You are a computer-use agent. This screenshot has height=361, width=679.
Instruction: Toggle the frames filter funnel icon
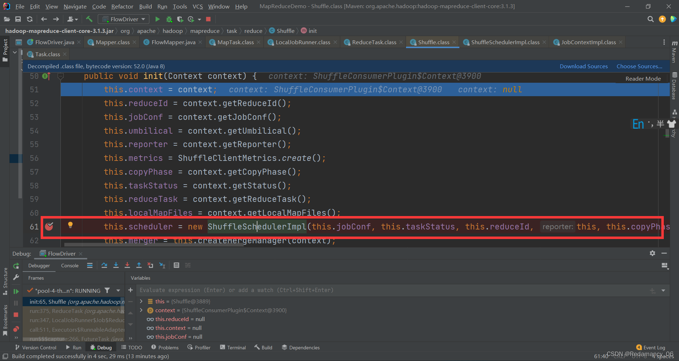107,290
